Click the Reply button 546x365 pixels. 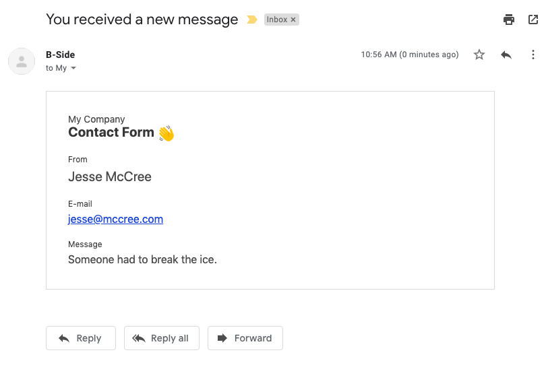point(81,338)
